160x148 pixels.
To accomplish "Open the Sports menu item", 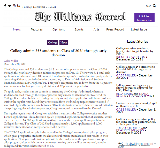I will [x=79, y=29].
